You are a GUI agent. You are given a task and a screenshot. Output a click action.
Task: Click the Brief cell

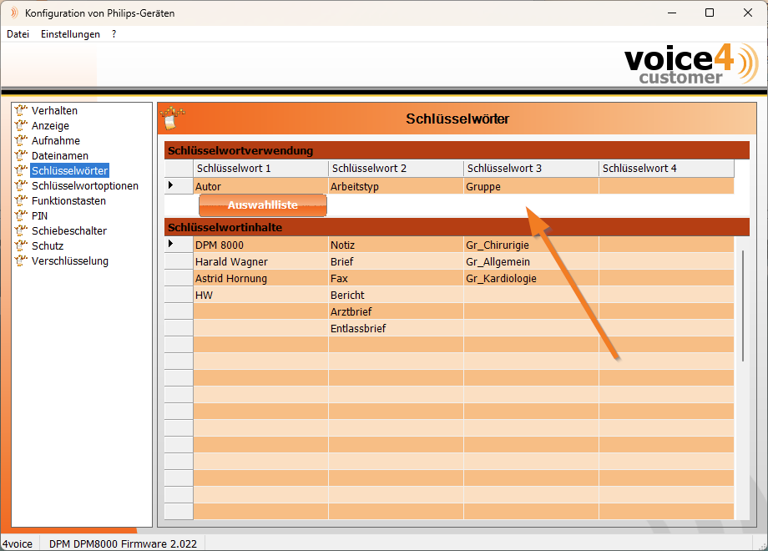396,261
